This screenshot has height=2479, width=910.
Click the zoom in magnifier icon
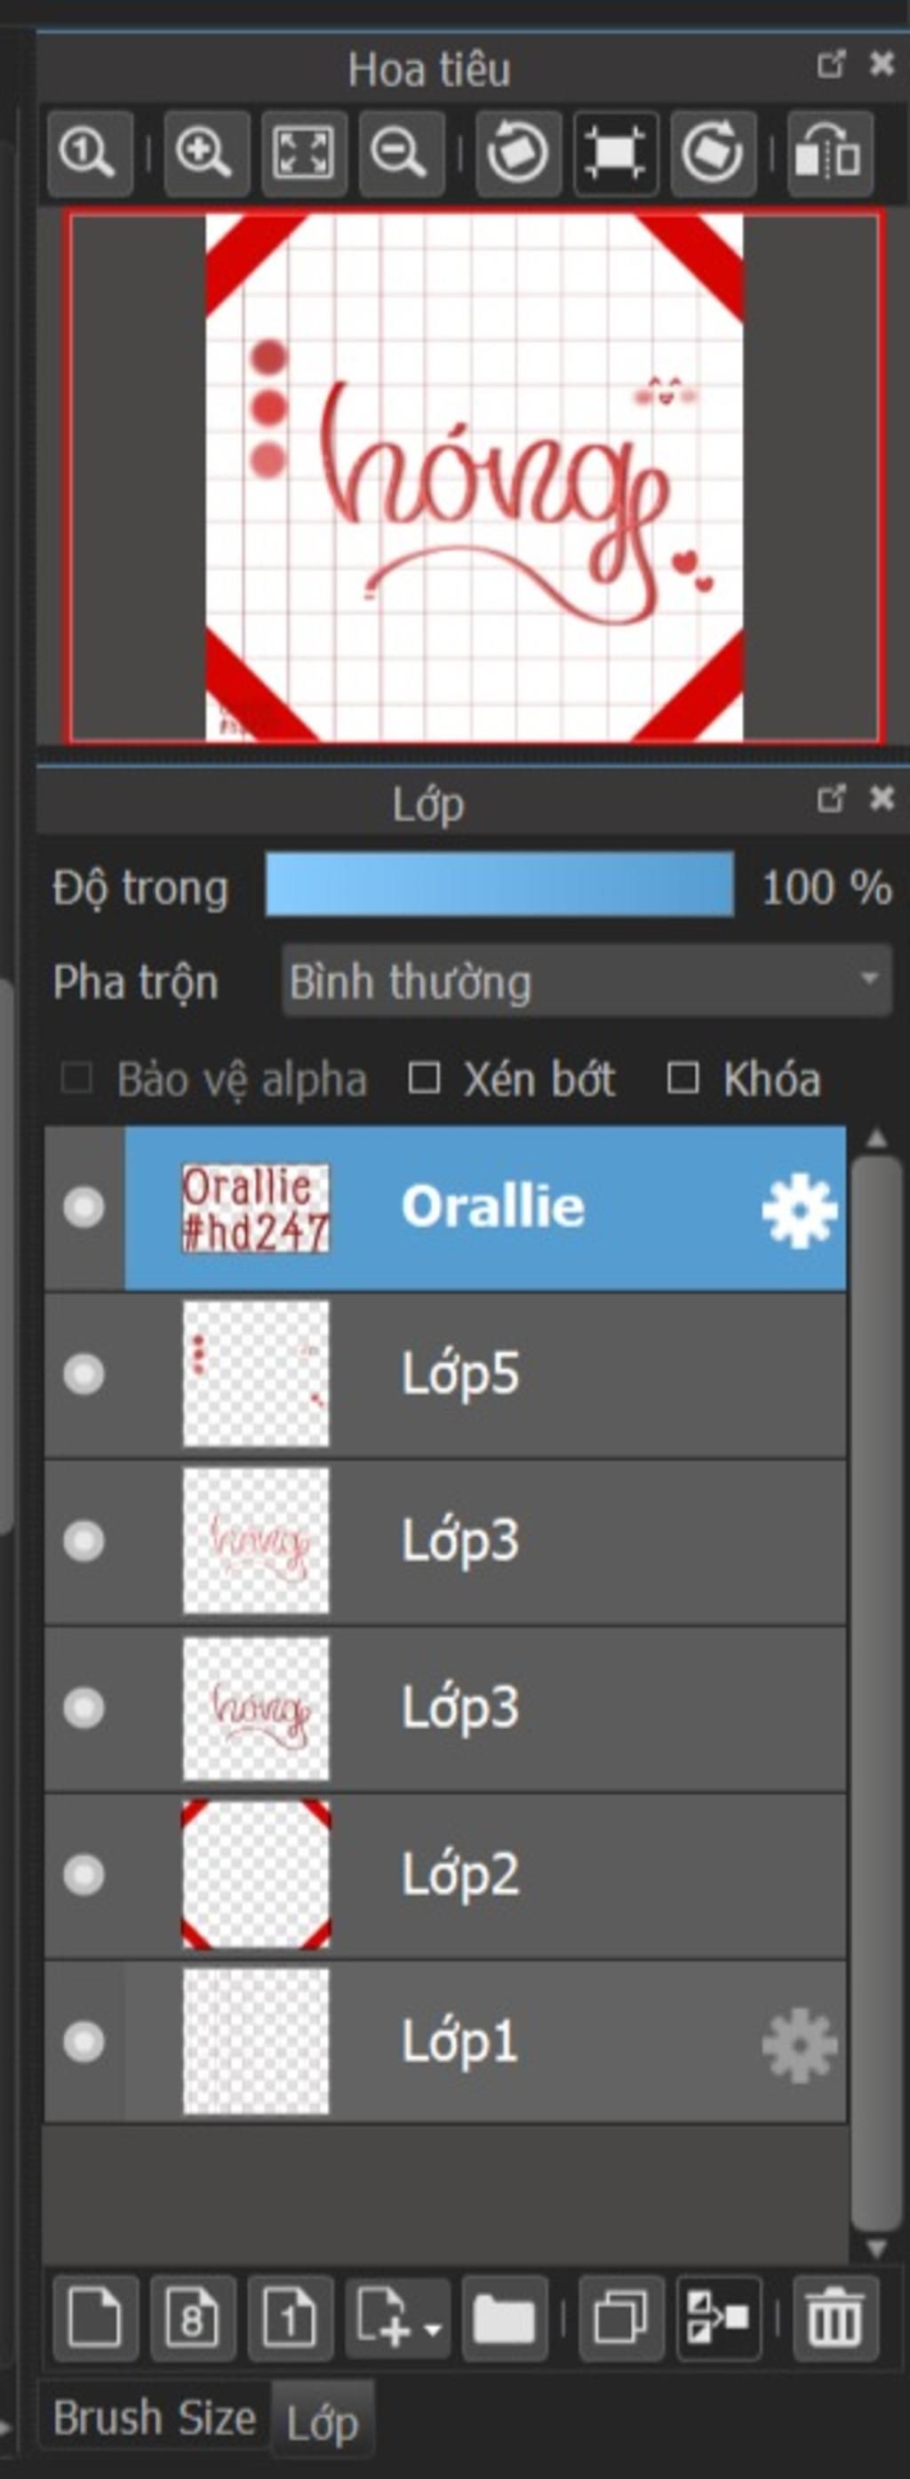click(x=205, y=153)
